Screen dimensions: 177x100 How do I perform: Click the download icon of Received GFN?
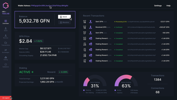coord(91,27)
